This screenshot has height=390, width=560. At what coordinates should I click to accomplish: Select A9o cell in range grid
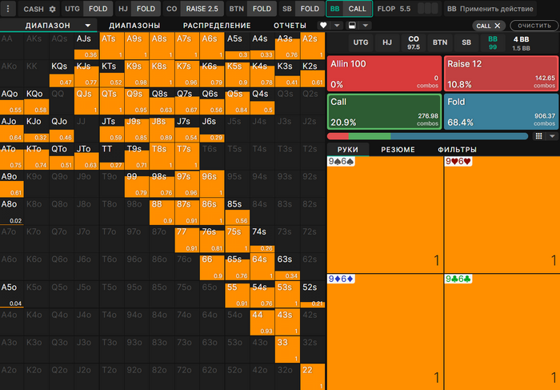[12, 183]
